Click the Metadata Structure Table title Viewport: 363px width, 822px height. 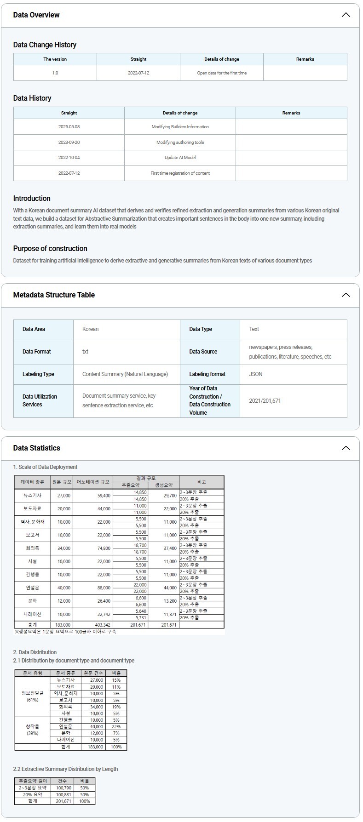pyautogui.click(x=54, y=295)
